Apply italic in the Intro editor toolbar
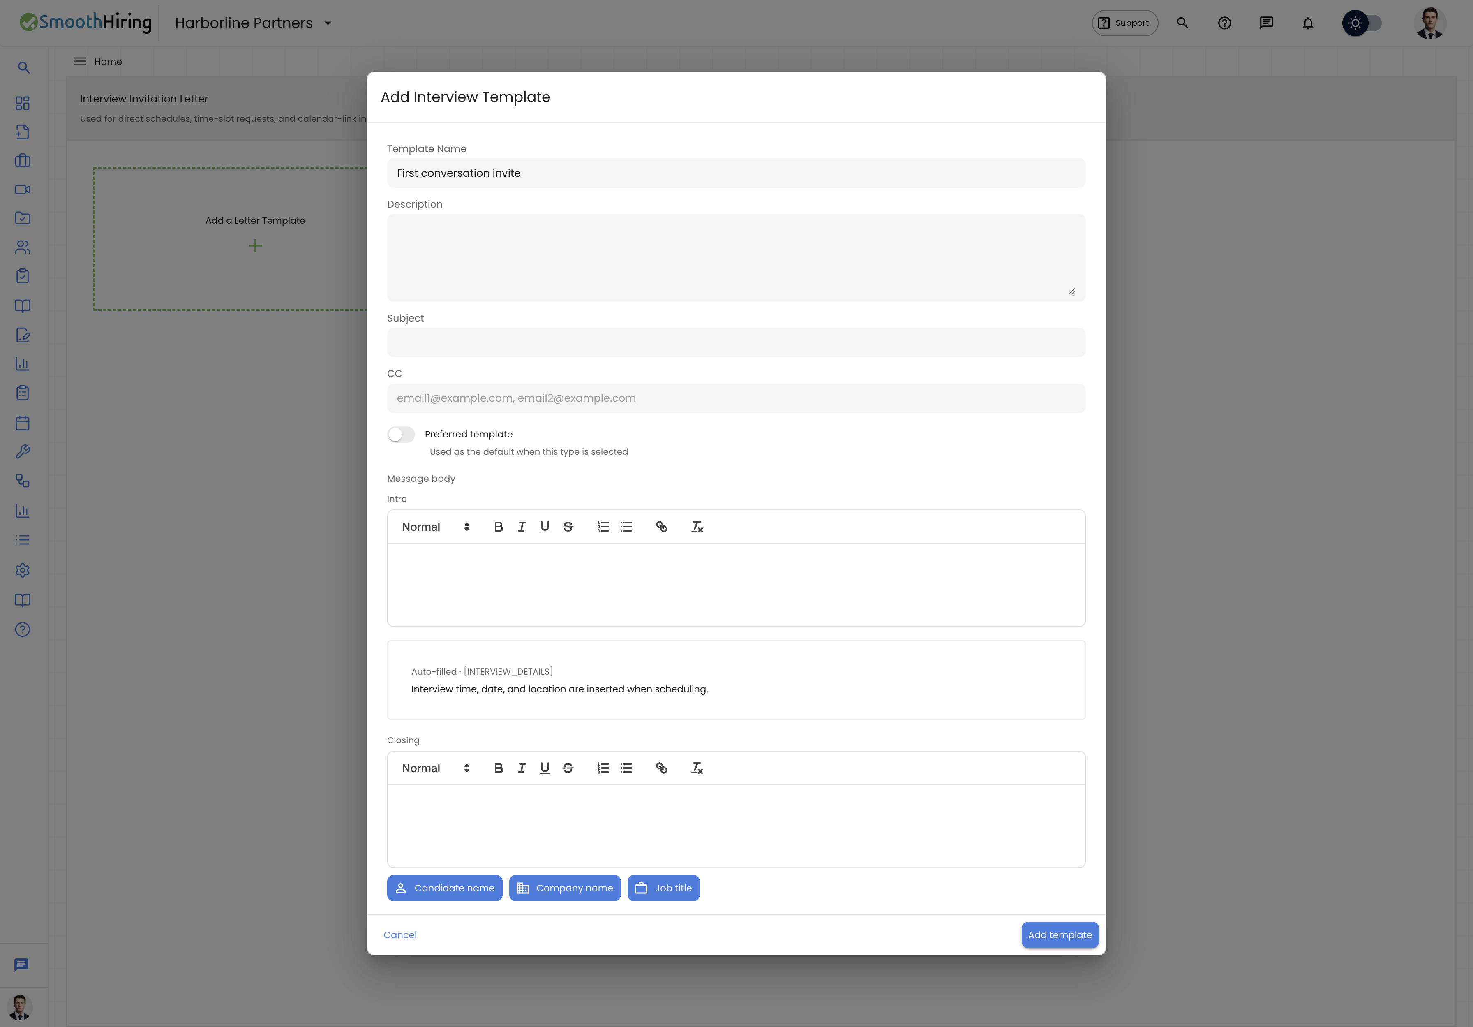 pyautogui.click(x=522, y=527)
